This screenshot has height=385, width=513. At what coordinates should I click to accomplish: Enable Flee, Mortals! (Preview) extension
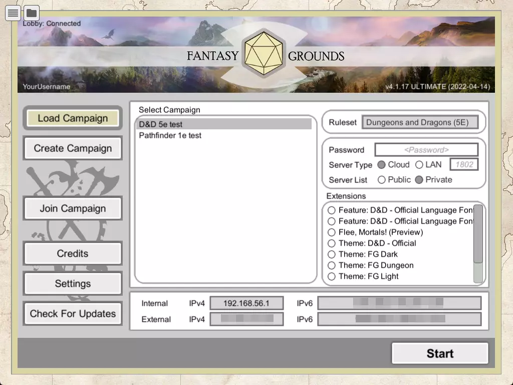[332, 232]
